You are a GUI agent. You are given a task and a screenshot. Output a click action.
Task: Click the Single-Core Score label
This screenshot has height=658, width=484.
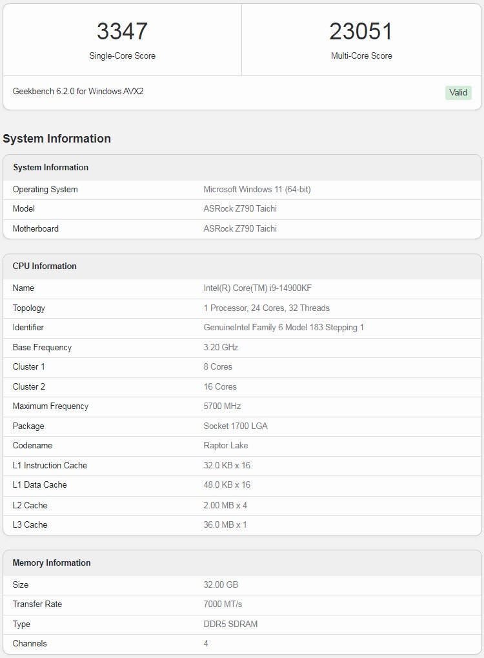122,56
